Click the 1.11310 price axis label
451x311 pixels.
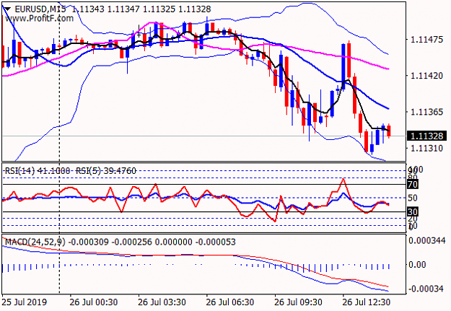[x=427, y=148]
